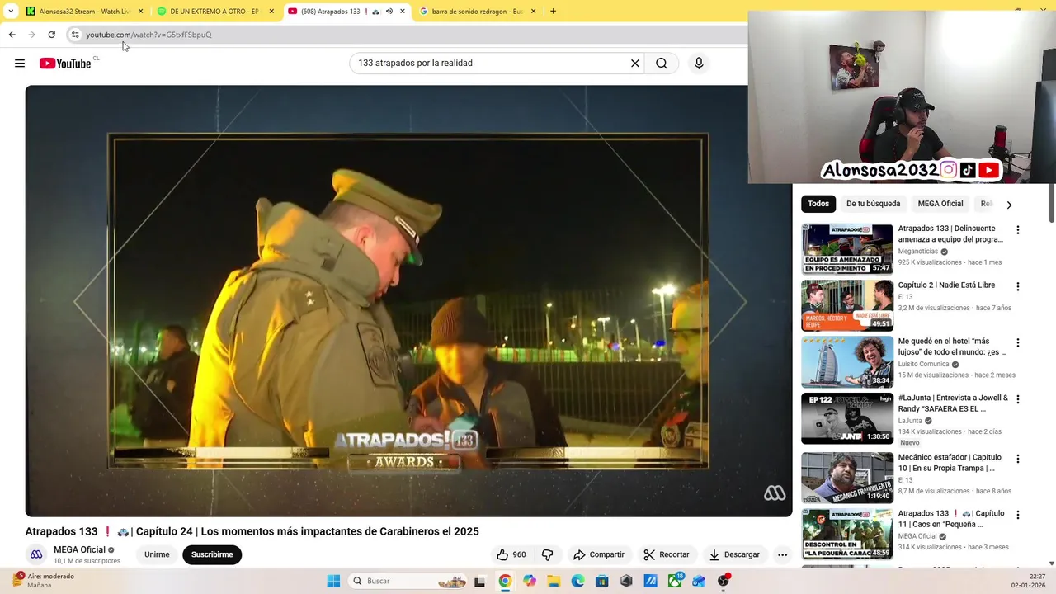Open Xbox app from taskbar
Image resolution: width=1056 pixels, height=594 pixels.
tap(675, 581)
